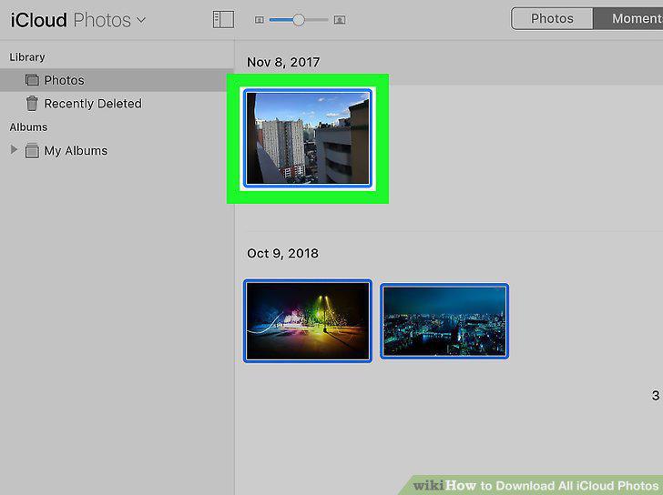This screenshot has height=495, width=663.
Task: Toggle the sidebar visibility icon
Action: point(223,20)
